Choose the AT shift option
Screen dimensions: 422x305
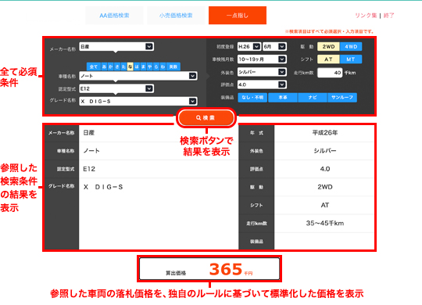328,59
